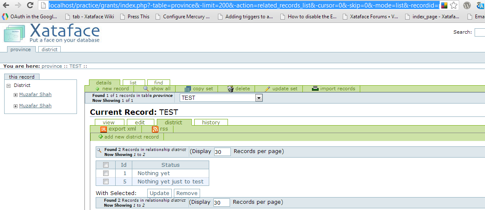Open the TEST record dropdown

(x=221, y=98)
